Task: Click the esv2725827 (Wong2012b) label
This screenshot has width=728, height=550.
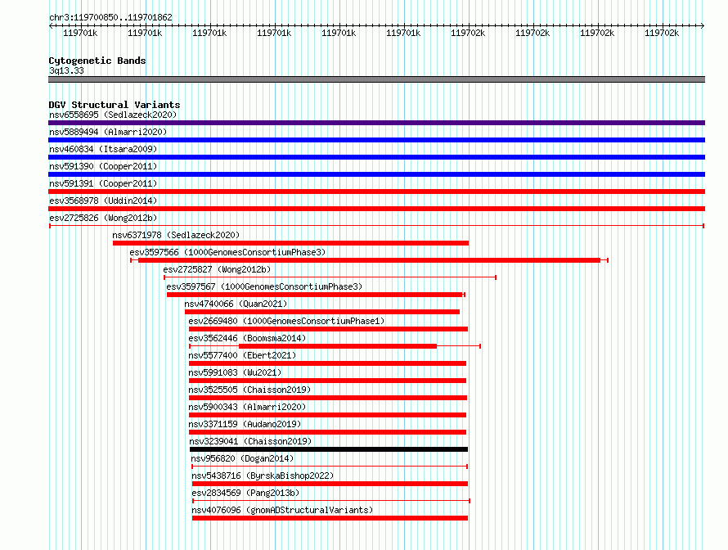Action: point(217,269)
